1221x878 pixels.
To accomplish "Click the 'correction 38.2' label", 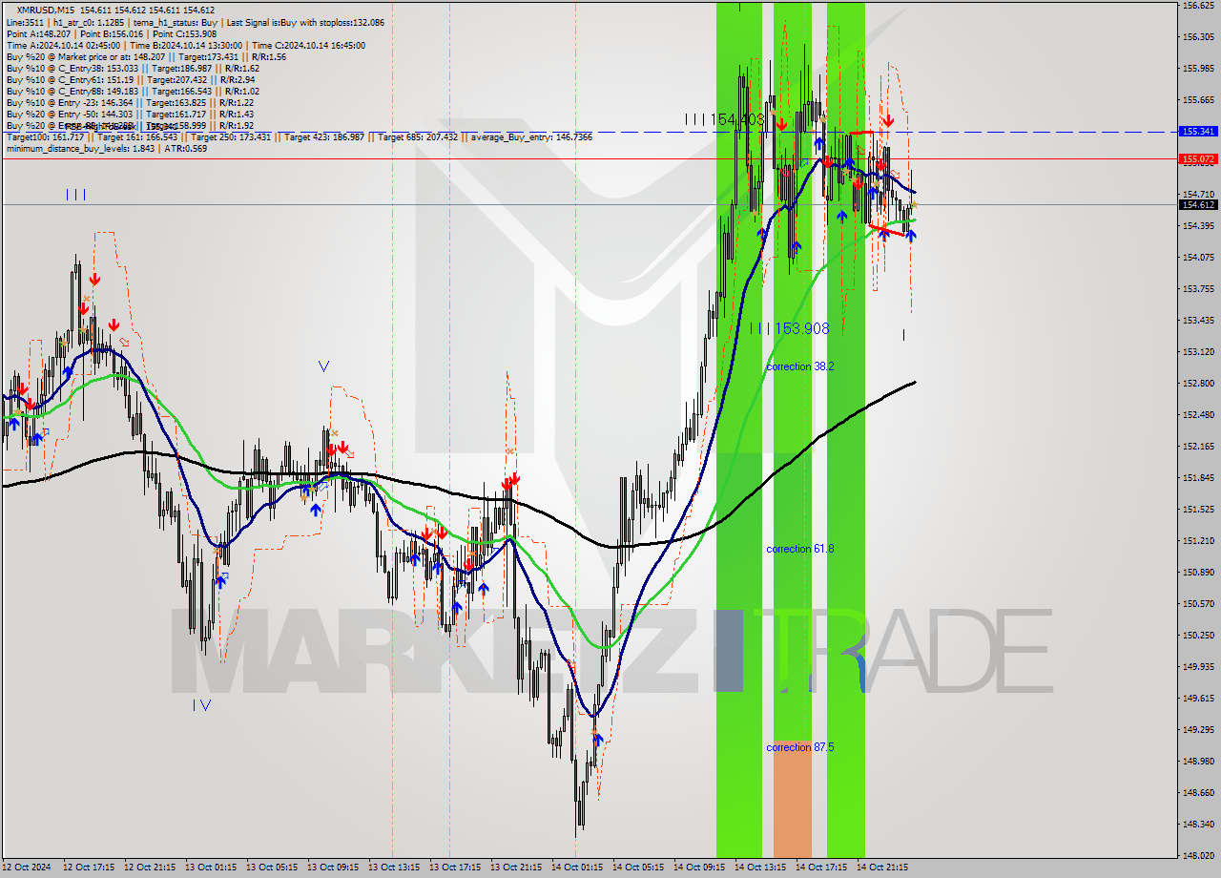I will click(800, 366).
